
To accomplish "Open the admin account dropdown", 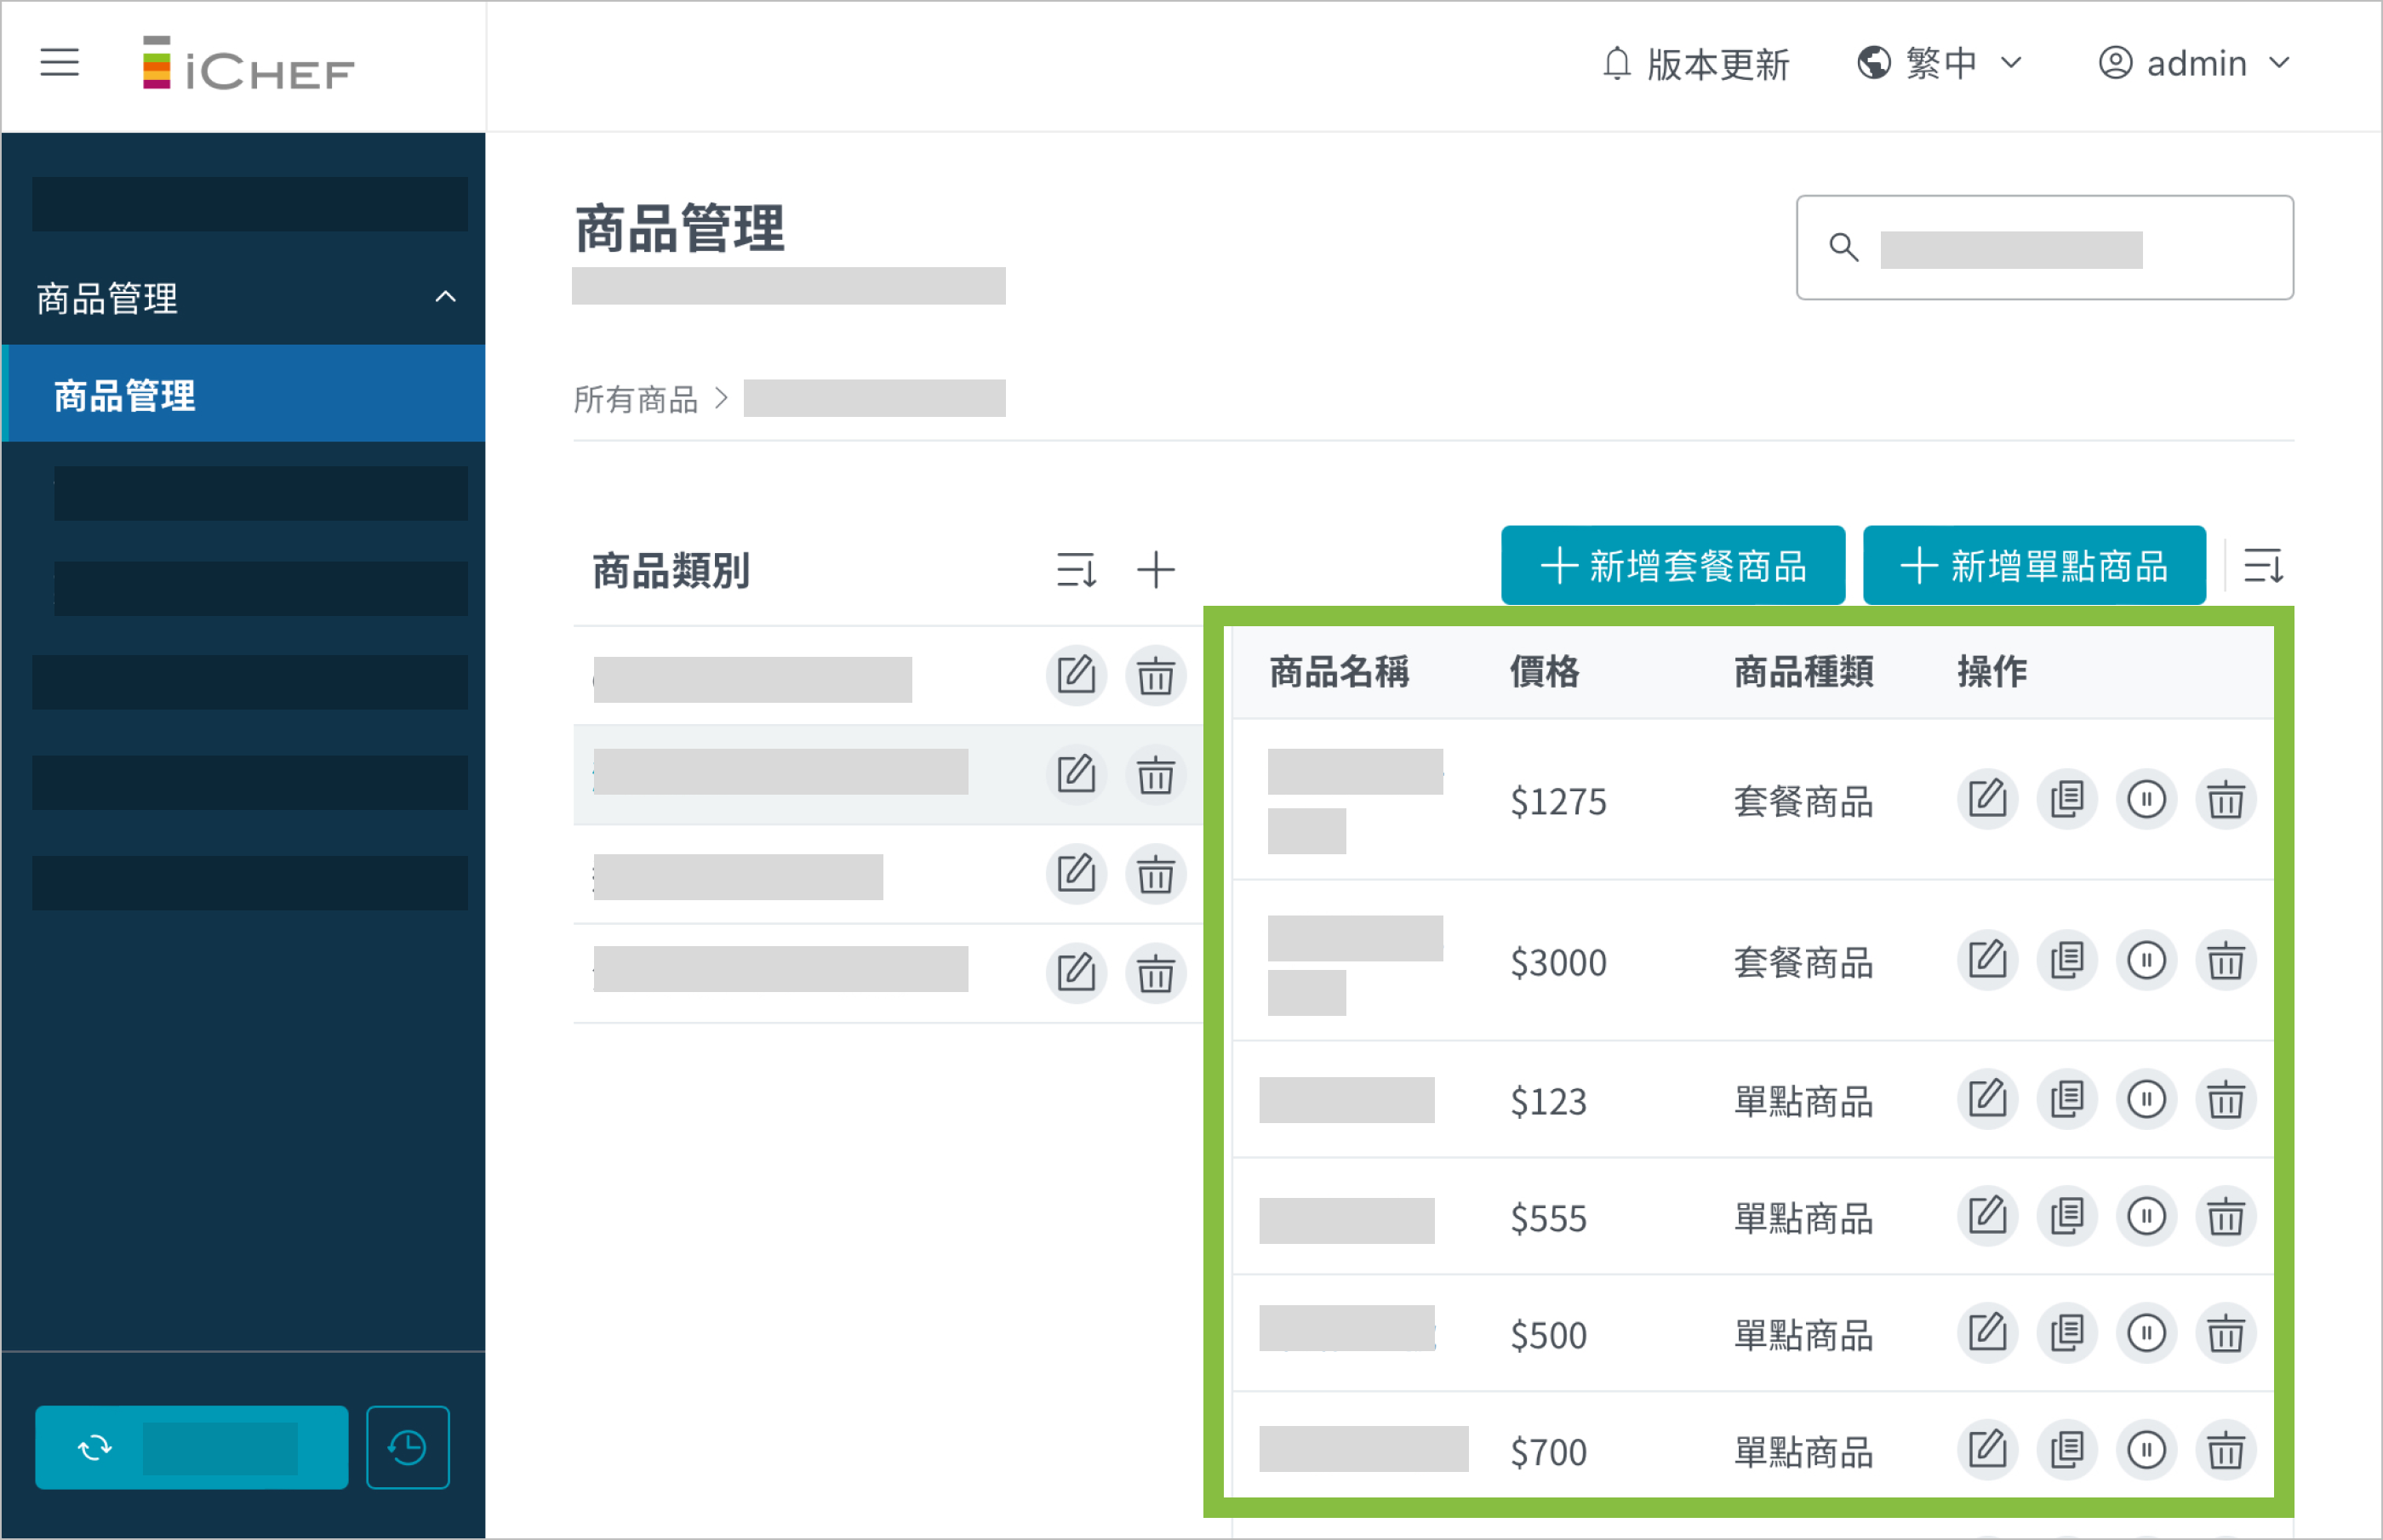I will tap(2195, 64).
